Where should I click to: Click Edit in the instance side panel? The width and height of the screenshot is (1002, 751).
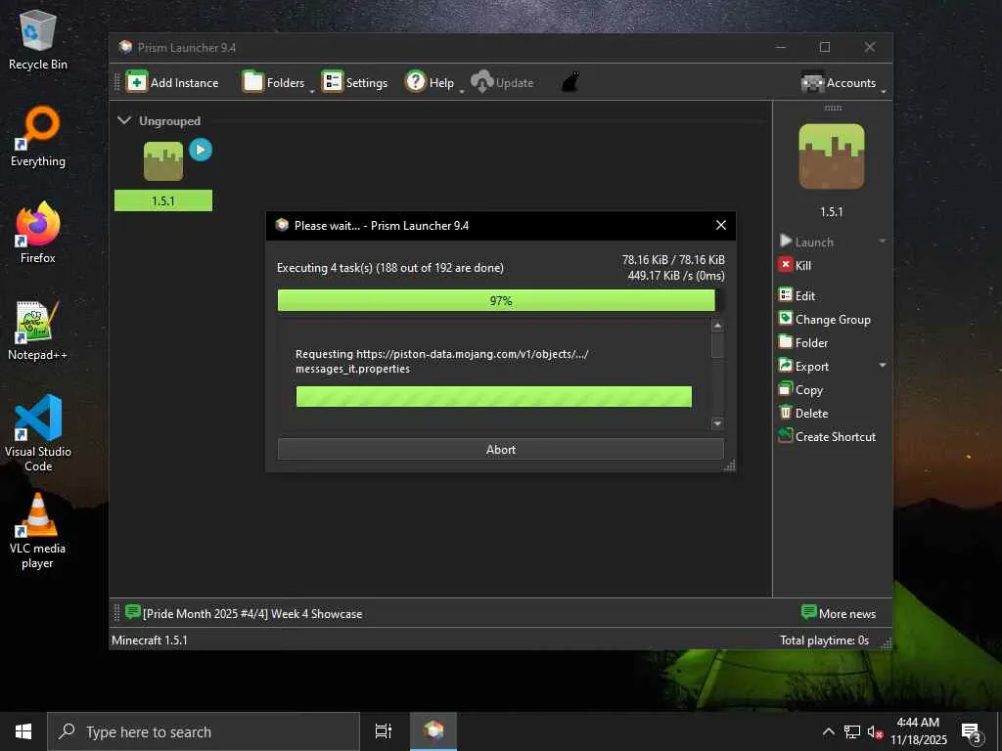pyautogui.click(x=797, y=295)
